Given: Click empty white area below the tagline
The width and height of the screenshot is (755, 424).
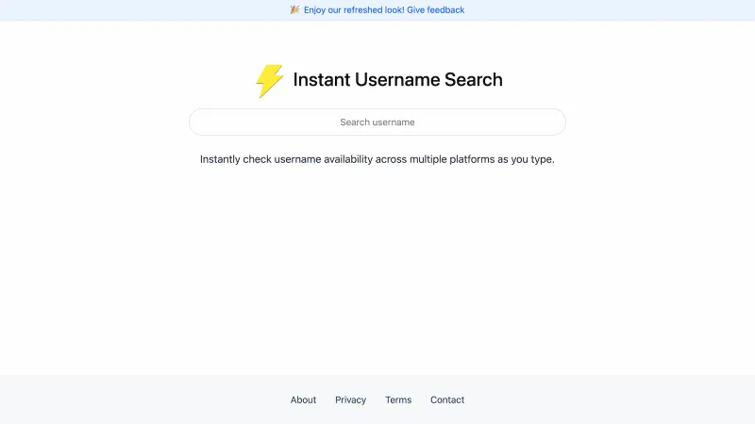Looking at the screenshot, I should [x=377, y=273].
